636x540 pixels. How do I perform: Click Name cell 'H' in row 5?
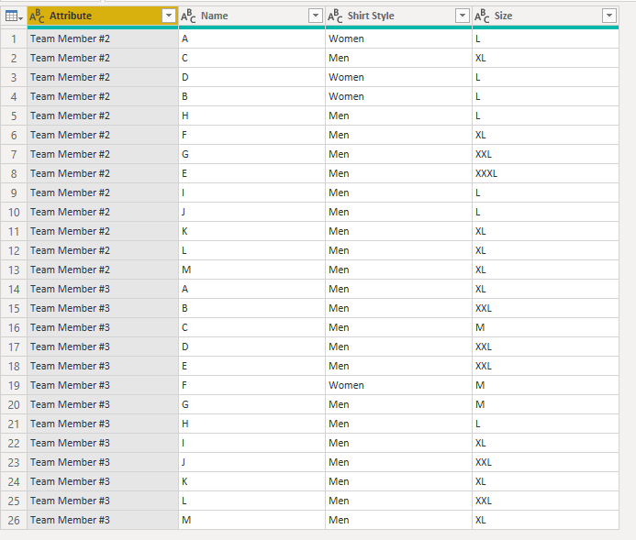pyautogui.click(x=251, y=116)
